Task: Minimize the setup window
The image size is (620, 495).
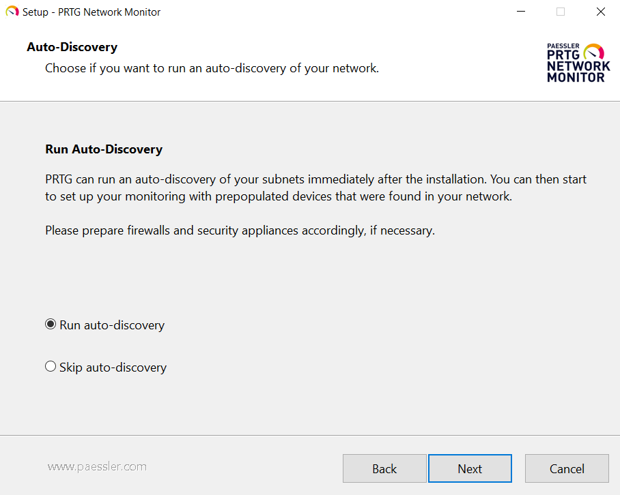Action: tap(521, 12)
